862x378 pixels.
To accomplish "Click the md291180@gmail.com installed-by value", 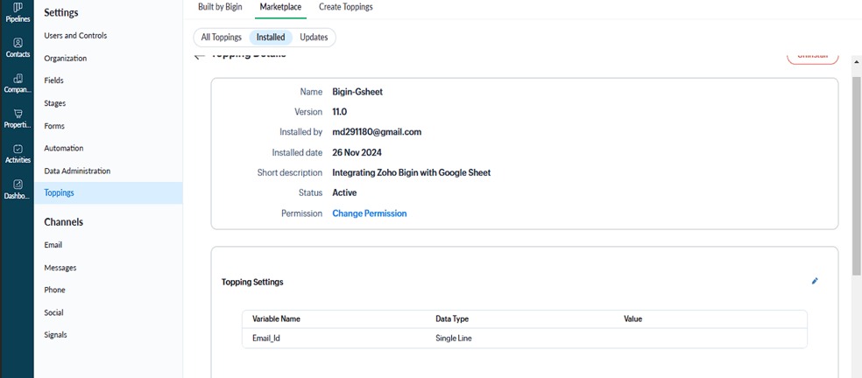I will coord(377,132).
